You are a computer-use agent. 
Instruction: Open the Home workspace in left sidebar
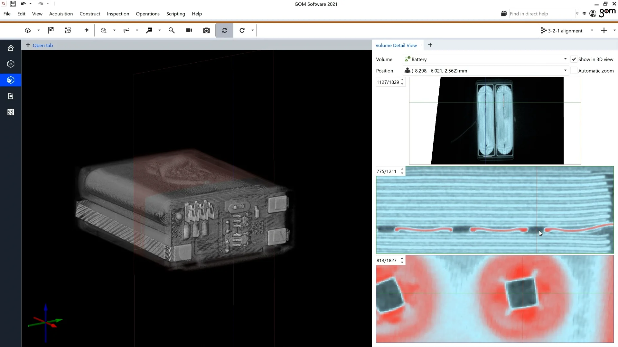pyautogui.click(x=11, y=48)
